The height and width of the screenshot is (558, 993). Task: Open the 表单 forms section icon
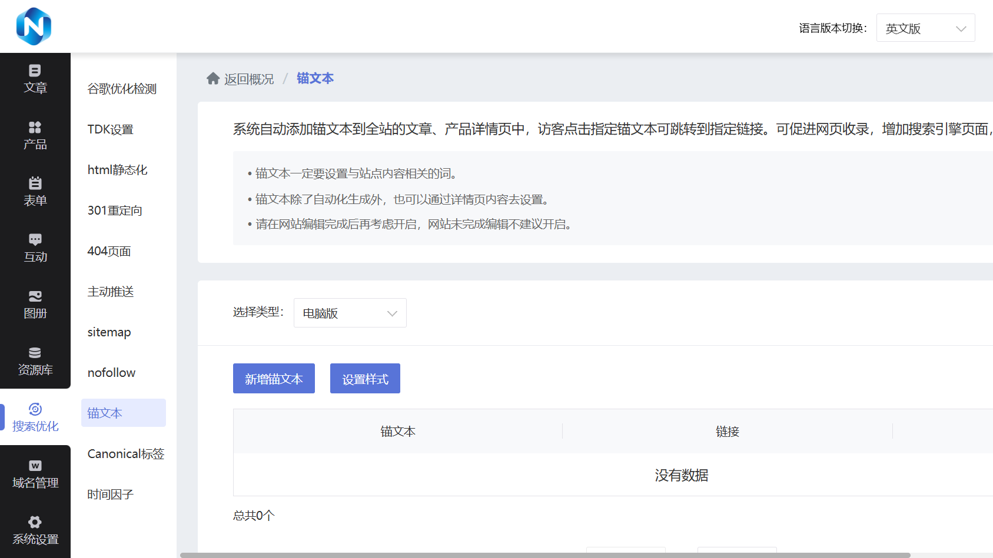click(x=35, y=183)
